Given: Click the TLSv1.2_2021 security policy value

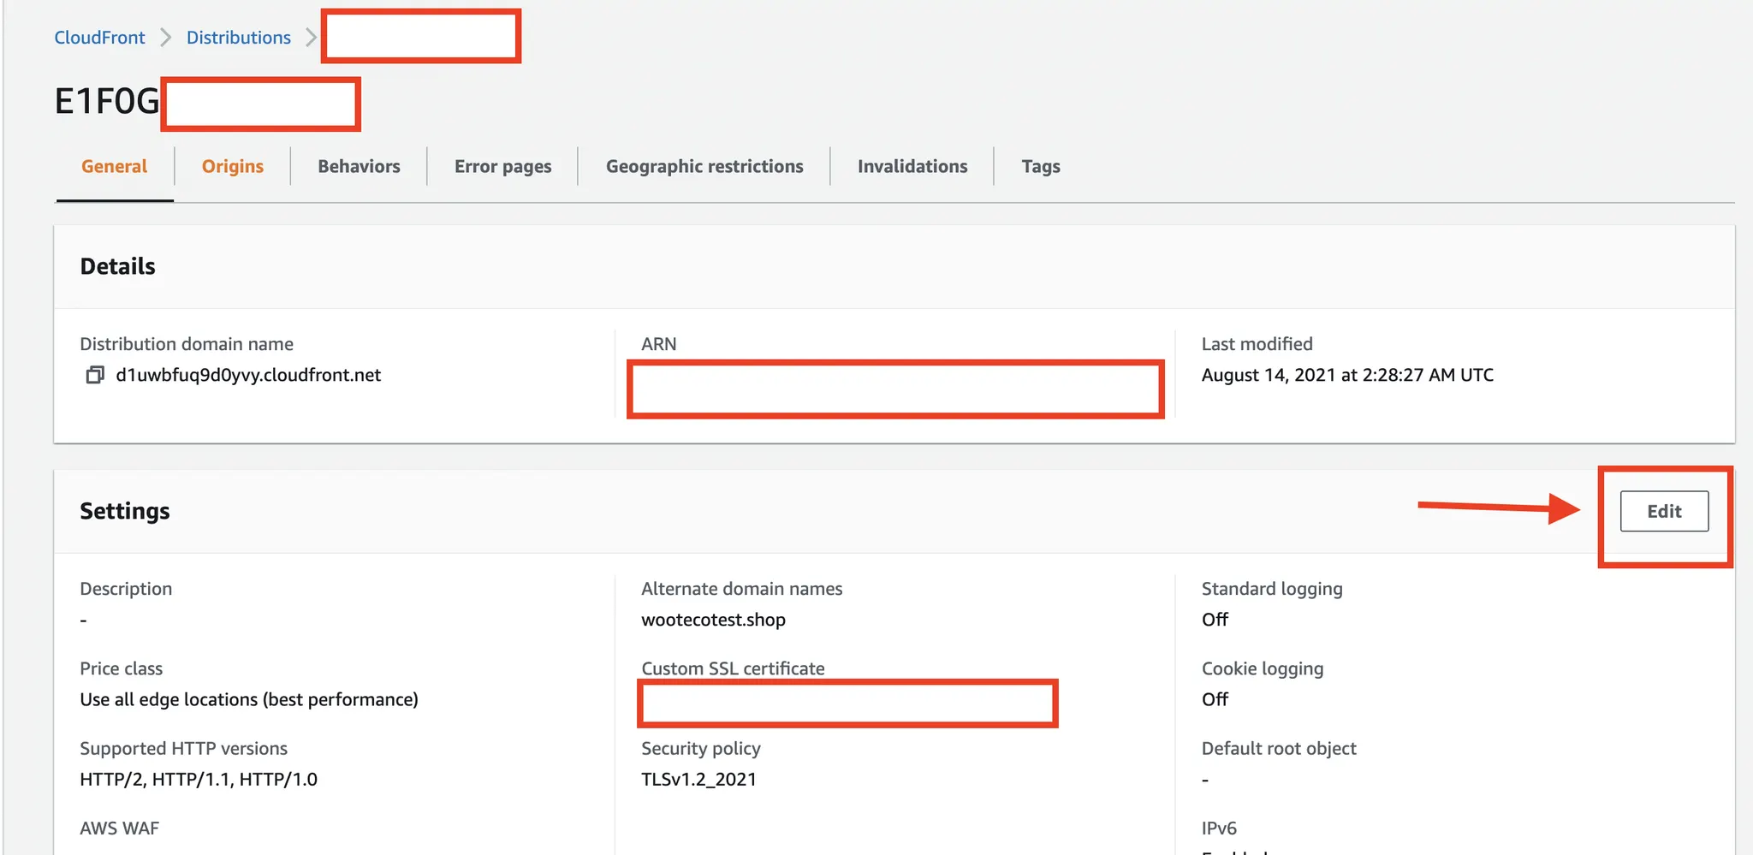Looking at the screenshot, I should coord(698,779).
